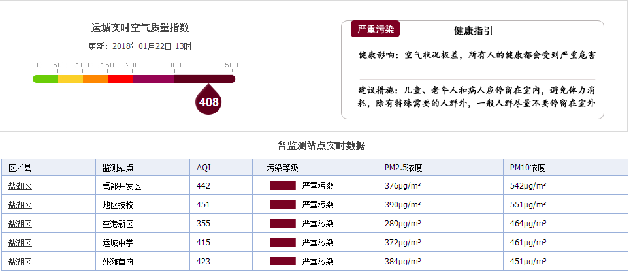The height and width of the screenshot is (272, 631).
Task: Click the 区/县 column header
Action: coord(48,168)
